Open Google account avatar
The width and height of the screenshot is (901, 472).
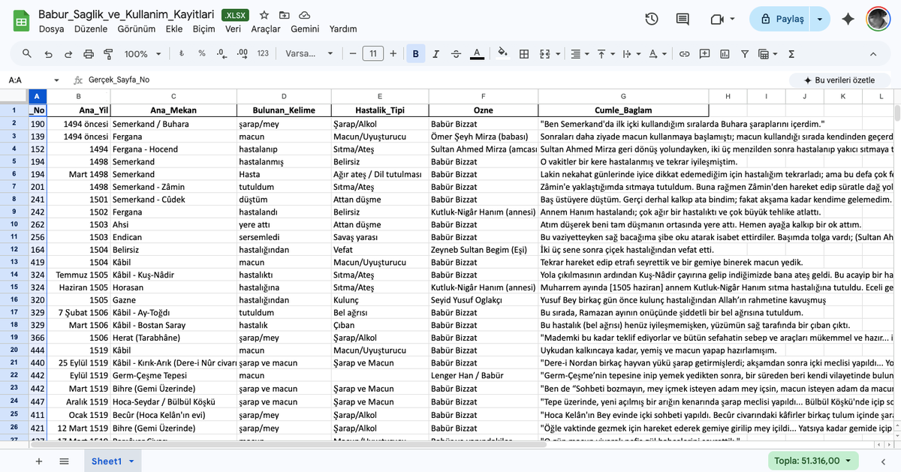pyautogui.click(x=878, y=20)
